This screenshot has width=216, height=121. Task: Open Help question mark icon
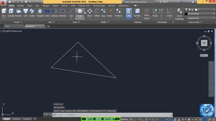pyautogui.click(x=193, y=2)
